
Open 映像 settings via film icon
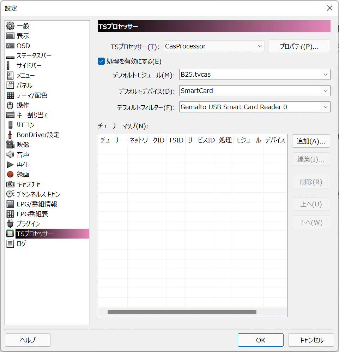tap(10, 145)
